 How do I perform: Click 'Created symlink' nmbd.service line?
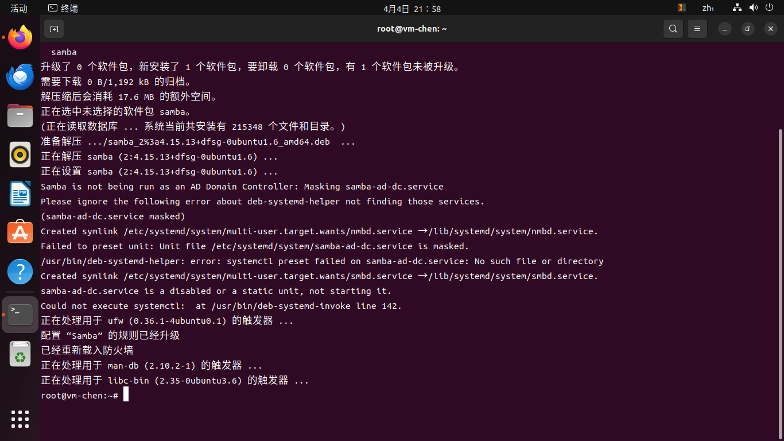(320, 231)
